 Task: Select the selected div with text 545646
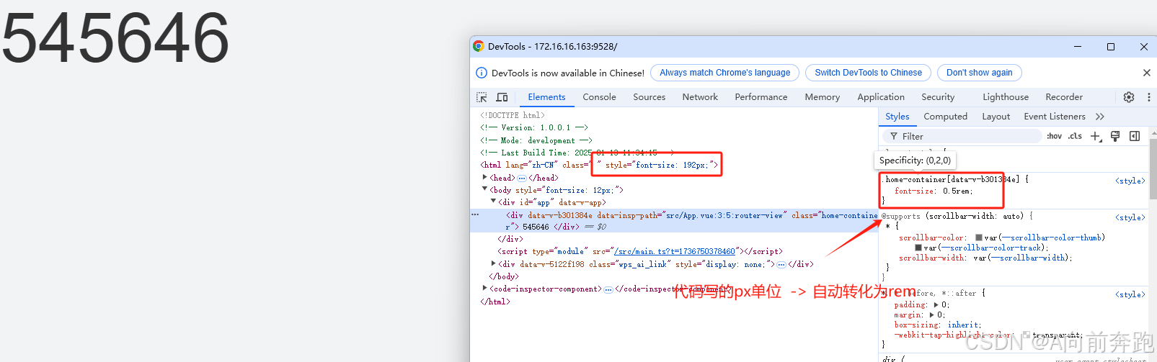click(x=674, y=221)
